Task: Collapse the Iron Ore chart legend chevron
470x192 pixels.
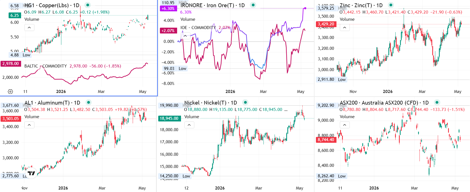Action: pos(185,36)
